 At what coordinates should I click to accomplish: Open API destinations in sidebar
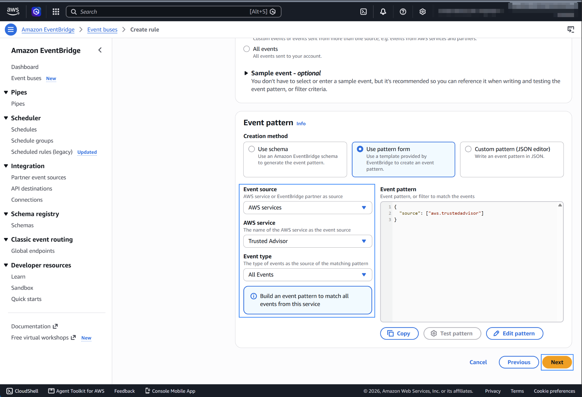point(32,189)
